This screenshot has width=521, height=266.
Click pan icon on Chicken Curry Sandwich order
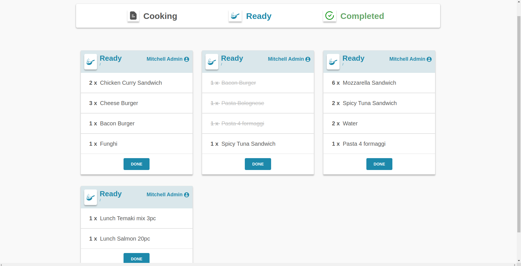(90, 62)
